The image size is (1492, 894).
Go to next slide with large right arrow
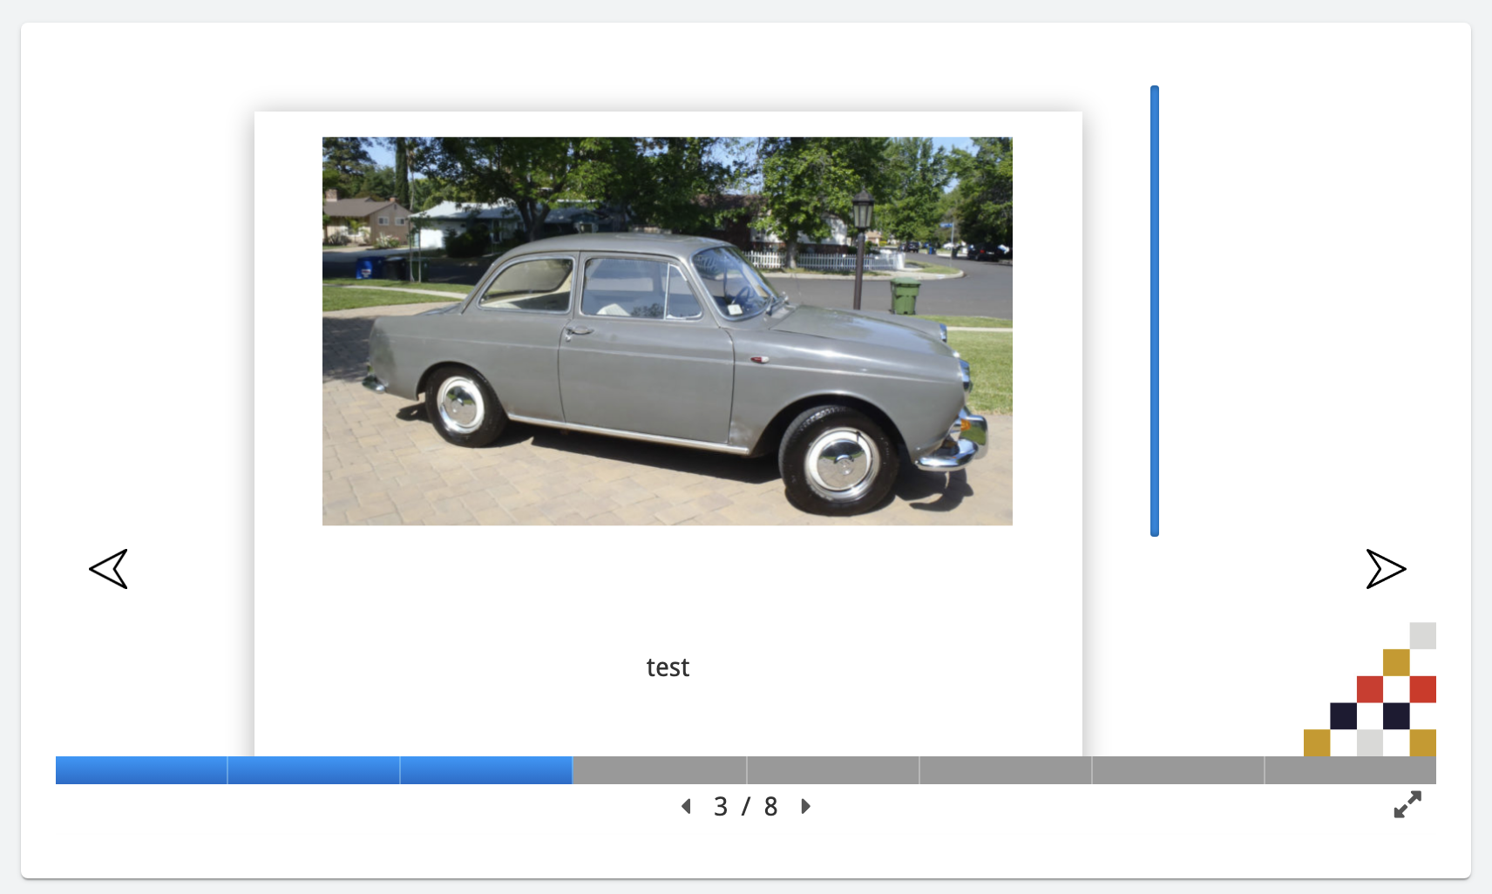coord(1386,569)
